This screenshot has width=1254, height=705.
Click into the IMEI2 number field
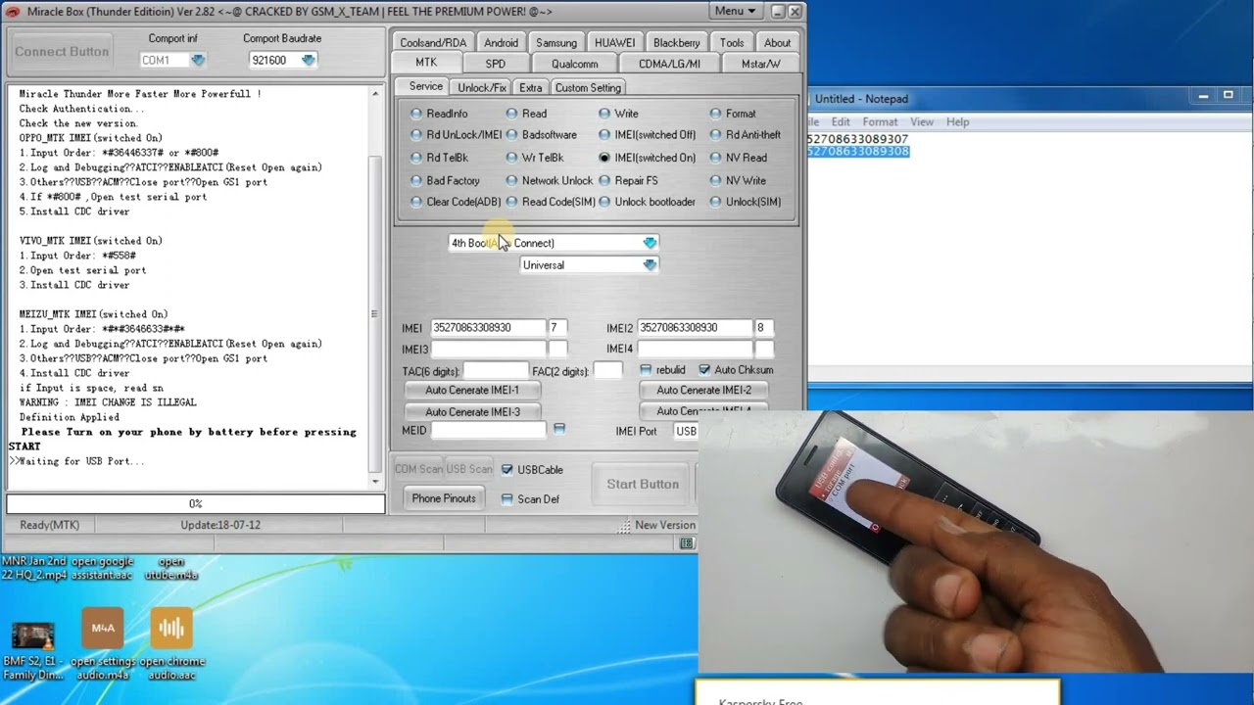pos(694,327)
